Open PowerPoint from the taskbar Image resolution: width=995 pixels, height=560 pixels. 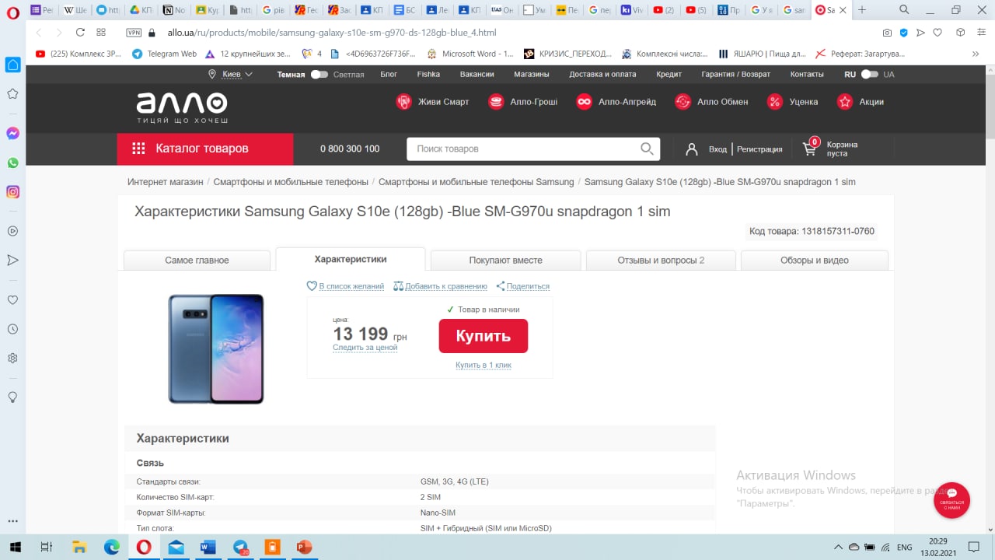tap(304, 547)
